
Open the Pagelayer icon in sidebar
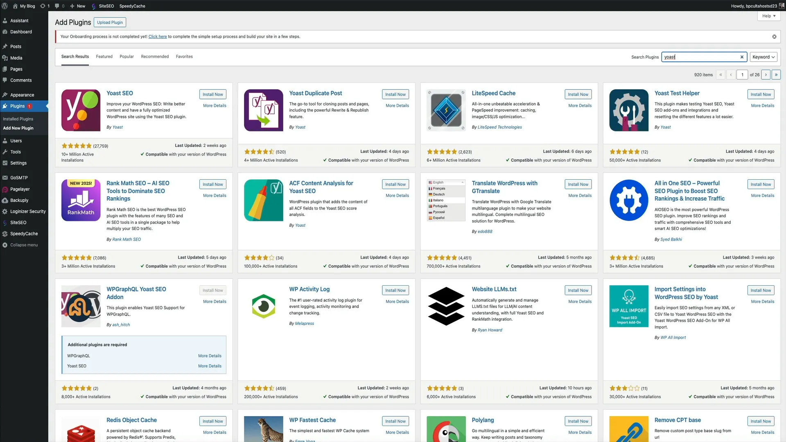[x=5, y=189]
